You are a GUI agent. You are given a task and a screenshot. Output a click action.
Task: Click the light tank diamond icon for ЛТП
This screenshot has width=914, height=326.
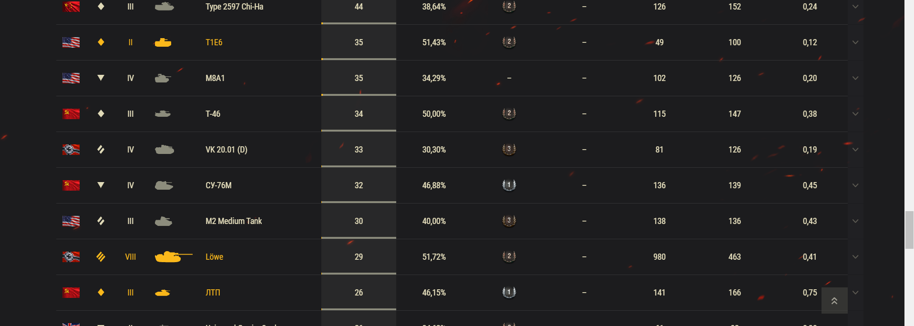(101, 292)
